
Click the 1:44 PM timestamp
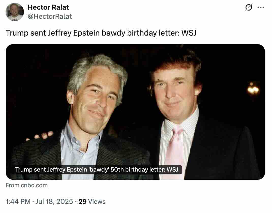(x=18, y=202)
